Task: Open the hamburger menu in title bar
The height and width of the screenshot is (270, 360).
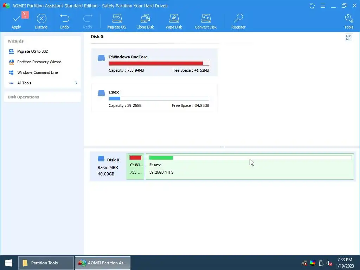Action: tap(323, 6)
